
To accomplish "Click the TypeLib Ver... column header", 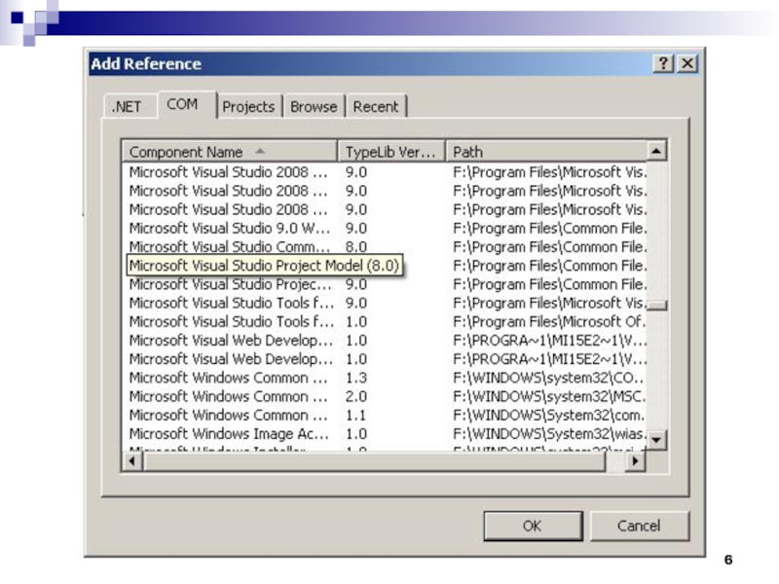I will pyautogui.click(x=391, y=152).
